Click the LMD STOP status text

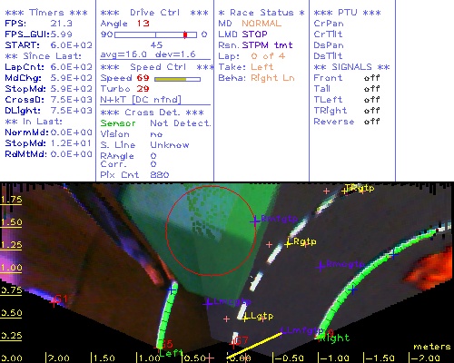pyautogui.click(x=242, y=34)
